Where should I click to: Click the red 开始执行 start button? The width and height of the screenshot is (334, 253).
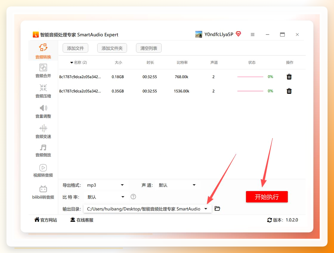click(267, 197)
